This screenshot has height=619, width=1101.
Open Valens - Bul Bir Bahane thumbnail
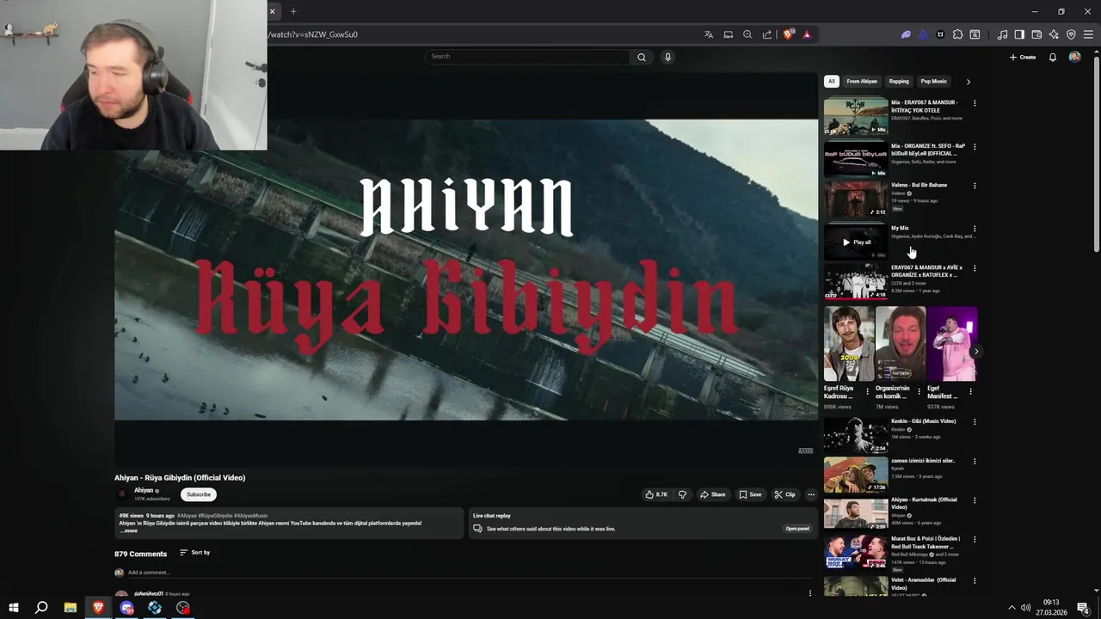(x=856, y=199)
